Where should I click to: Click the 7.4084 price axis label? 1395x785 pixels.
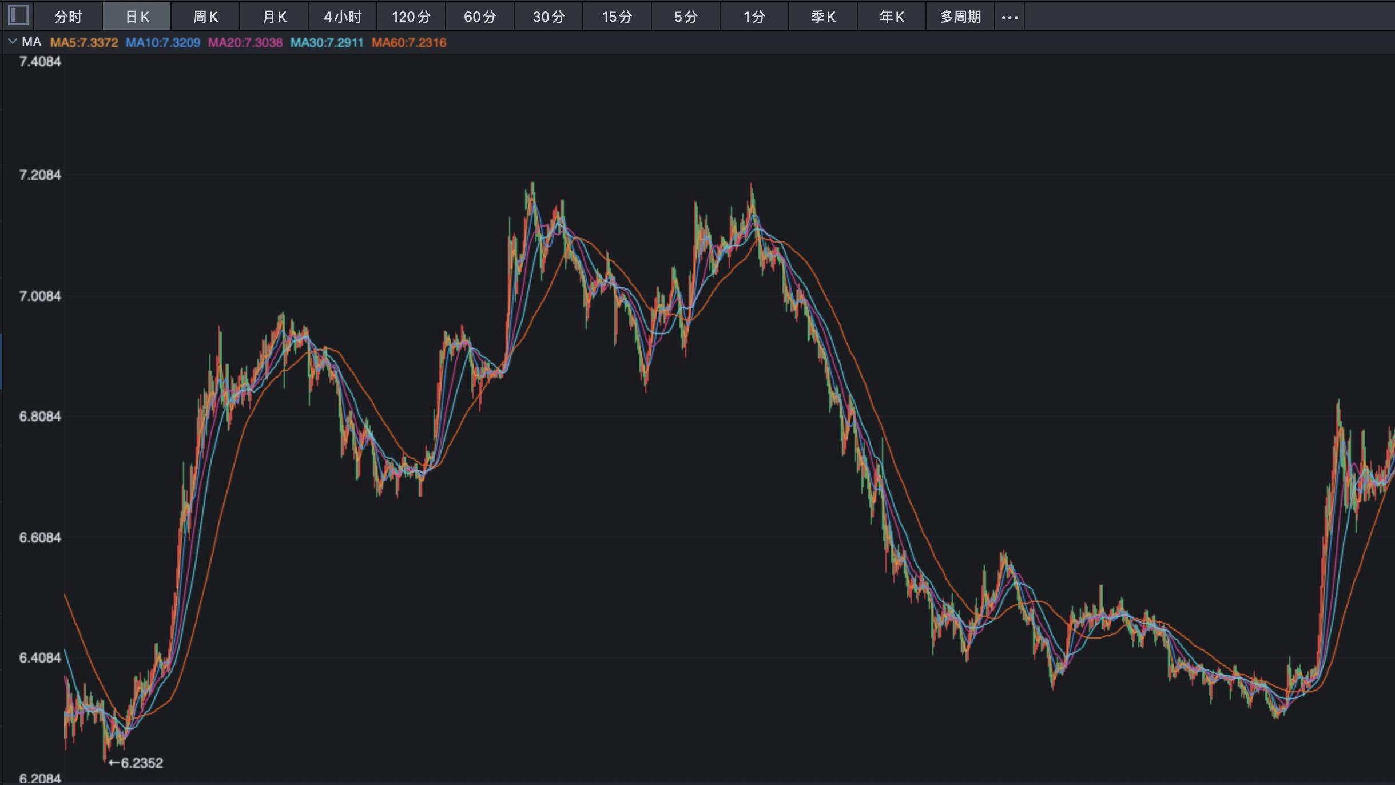click(40, 62)
